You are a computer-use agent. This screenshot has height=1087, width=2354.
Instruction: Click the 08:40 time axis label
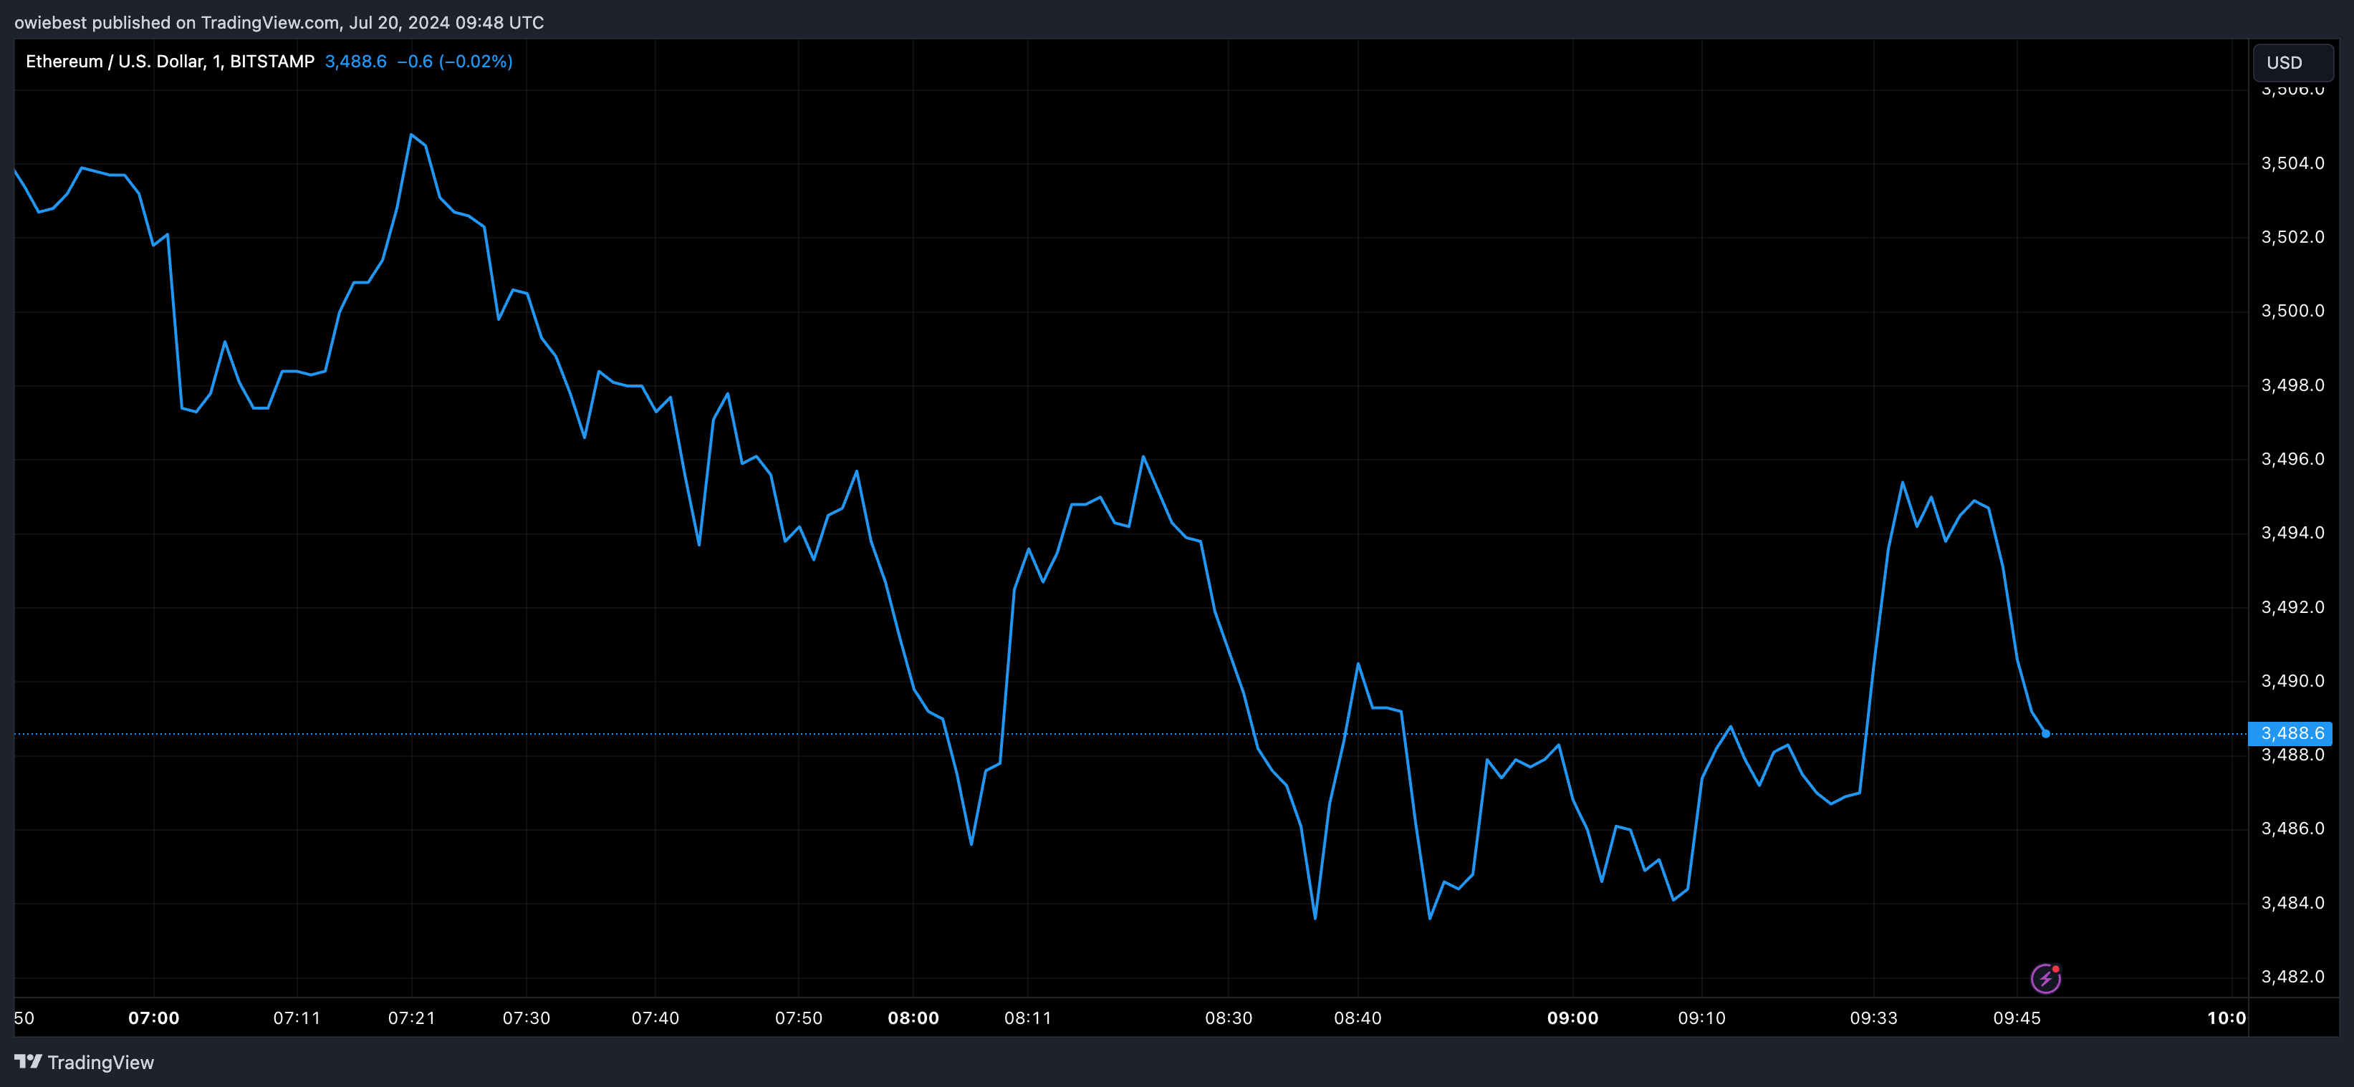pyautogui.click(x=1357, y=1018)
